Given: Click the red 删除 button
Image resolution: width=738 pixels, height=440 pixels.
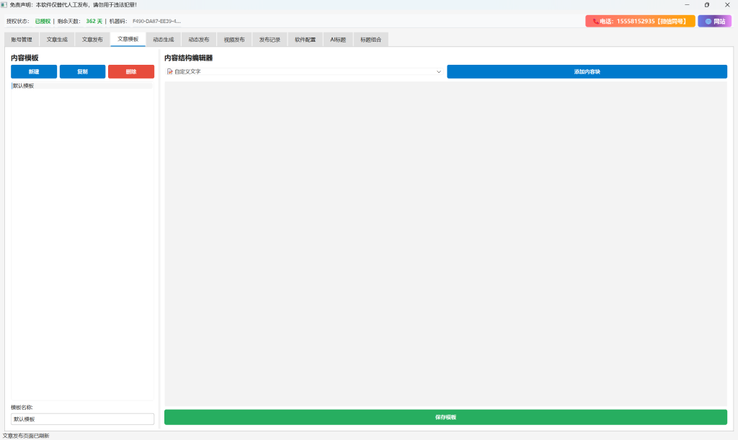Looking at the screenshot, I should tap(131, 72).
